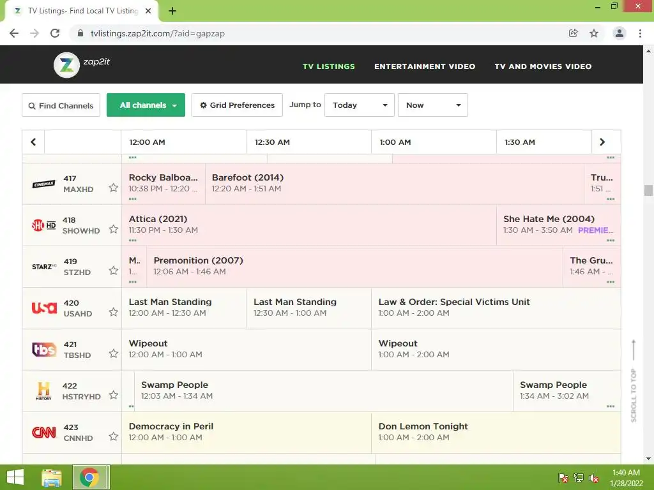
Task: Open STARZ logo for channel 419
Action: [44, 267]
